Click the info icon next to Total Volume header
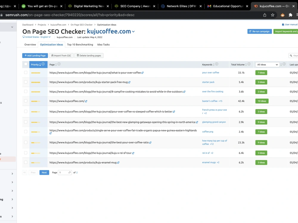The height and width of the screenshot is (223, 298). (249, 64)
